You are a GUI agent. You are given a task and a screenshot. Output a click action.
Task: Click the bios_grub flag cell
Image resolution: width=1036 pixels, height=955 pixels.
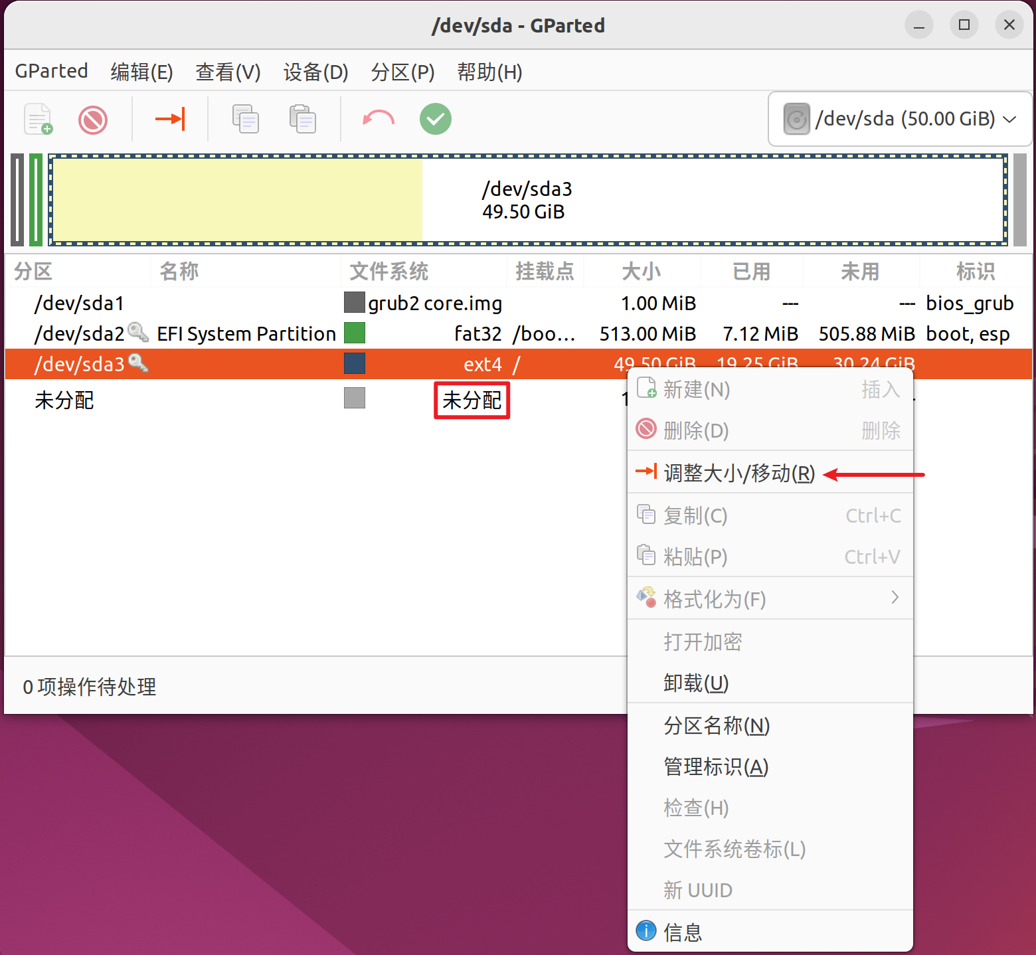tap(970, 304)
